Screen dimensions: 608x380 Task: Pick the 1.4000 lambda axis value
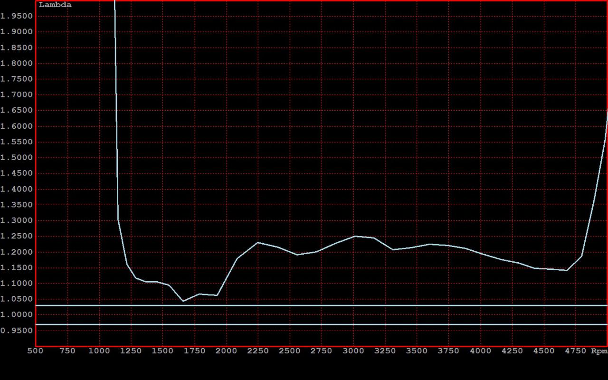pyautogui.click(x=17, y=189)
